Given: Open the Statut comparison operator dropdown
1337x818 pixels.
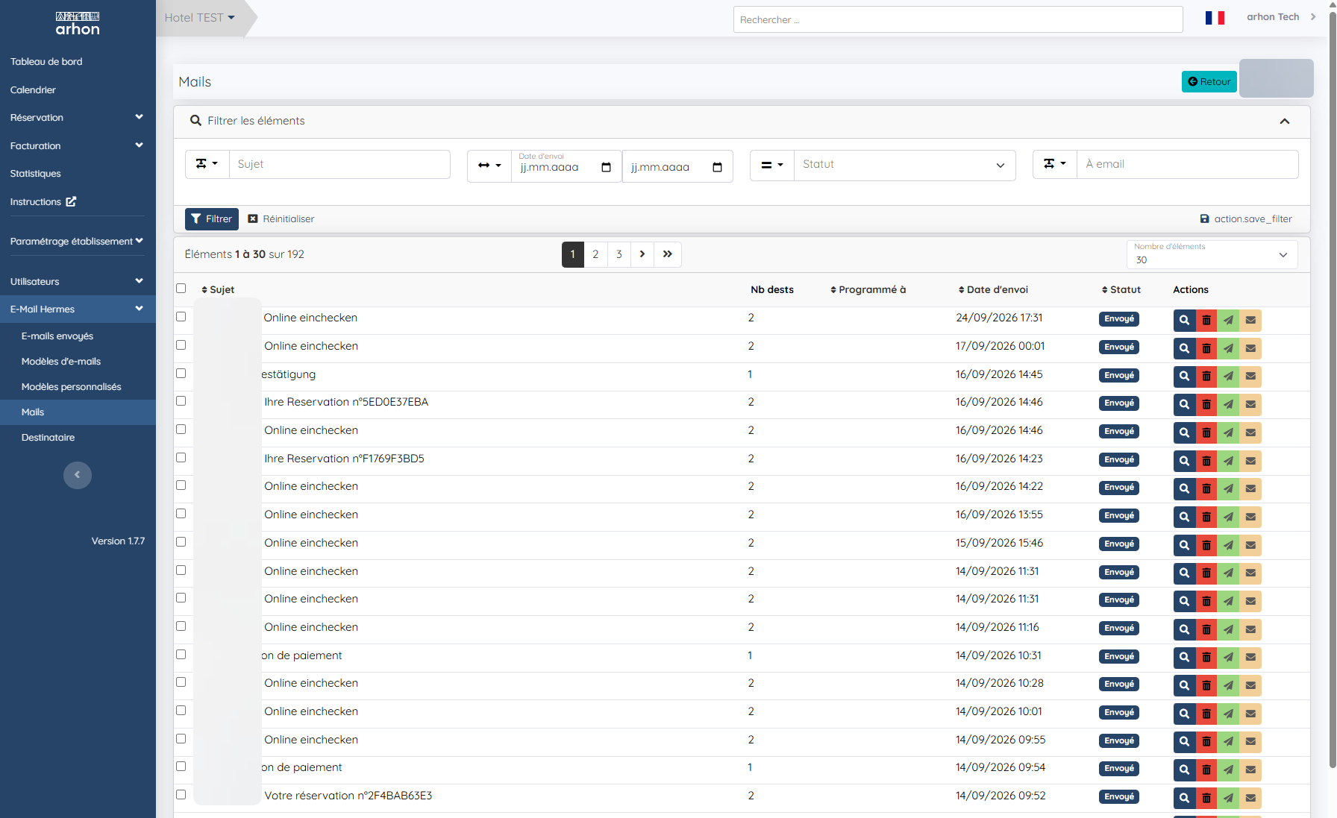Looking at the screenshot, I should click(x=772, y=166).
